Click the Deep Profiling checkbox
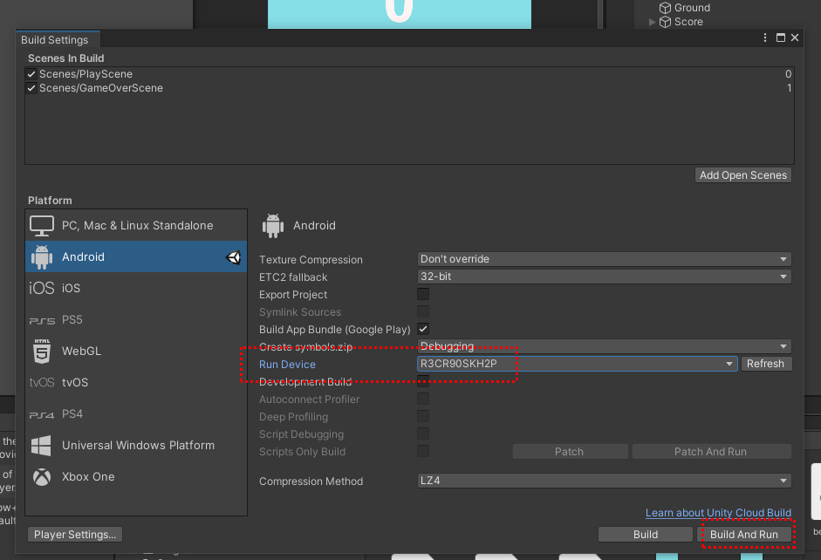The width and height of the screenshot is (821, 560). 423,417
